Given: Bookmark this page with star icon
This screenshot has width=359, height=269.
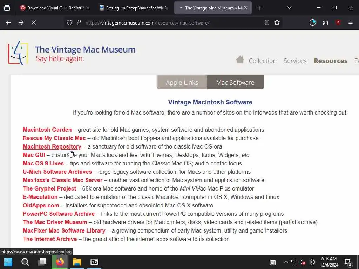Looking at the screenshot, I should [277, 22].
